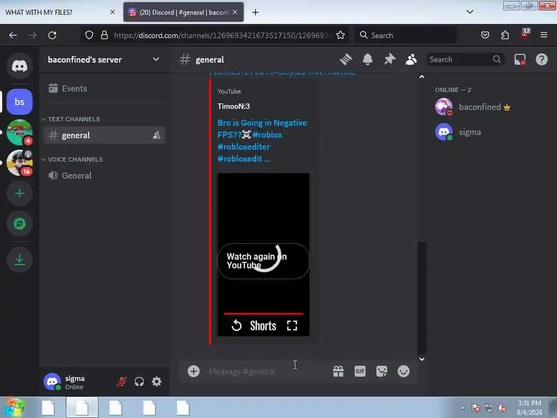The image size is (557, 418).
Task: Open a new browser tab
Action: [x=256, y=12]
